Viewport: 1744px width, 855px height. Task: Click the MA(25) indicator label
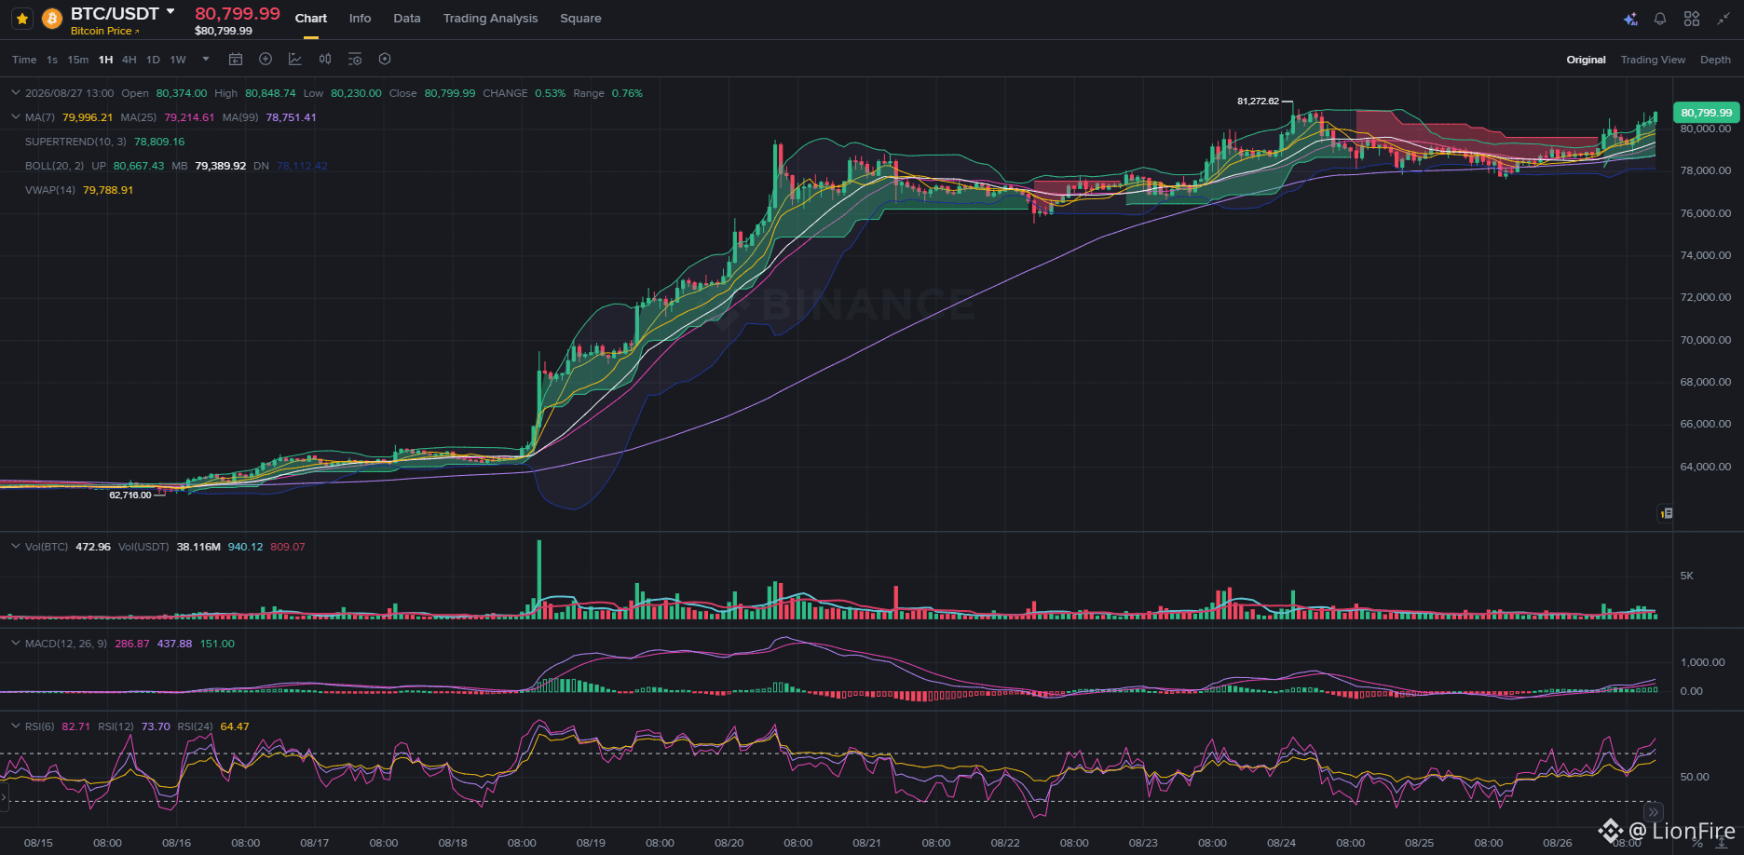coord(139,117)
